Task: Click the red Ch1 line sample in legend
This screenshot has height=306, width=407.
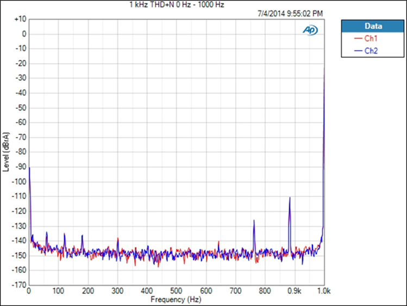Action: coord(358,39)
